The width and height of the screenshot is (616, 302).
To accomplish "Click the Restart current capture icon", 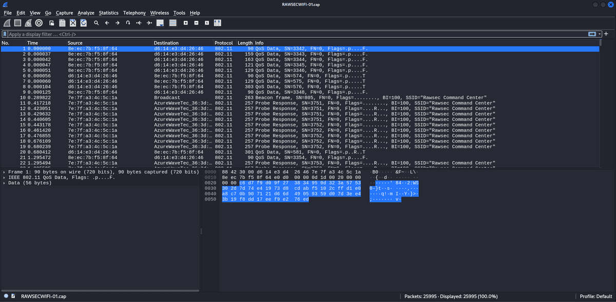I will pos(28,23).
